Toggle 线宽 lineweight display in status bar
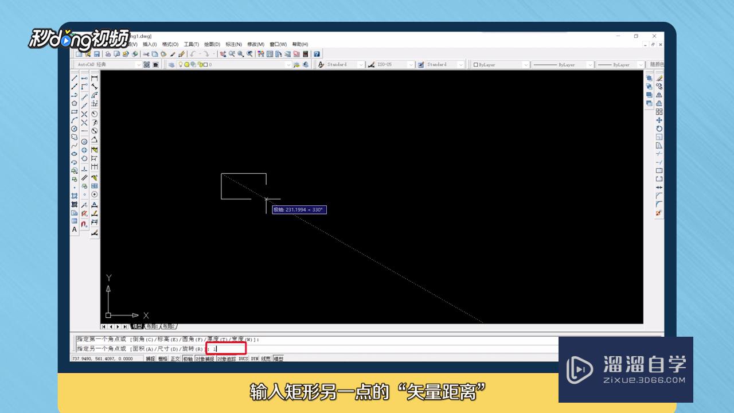The image size is (734, 413). tap(267, 359)
